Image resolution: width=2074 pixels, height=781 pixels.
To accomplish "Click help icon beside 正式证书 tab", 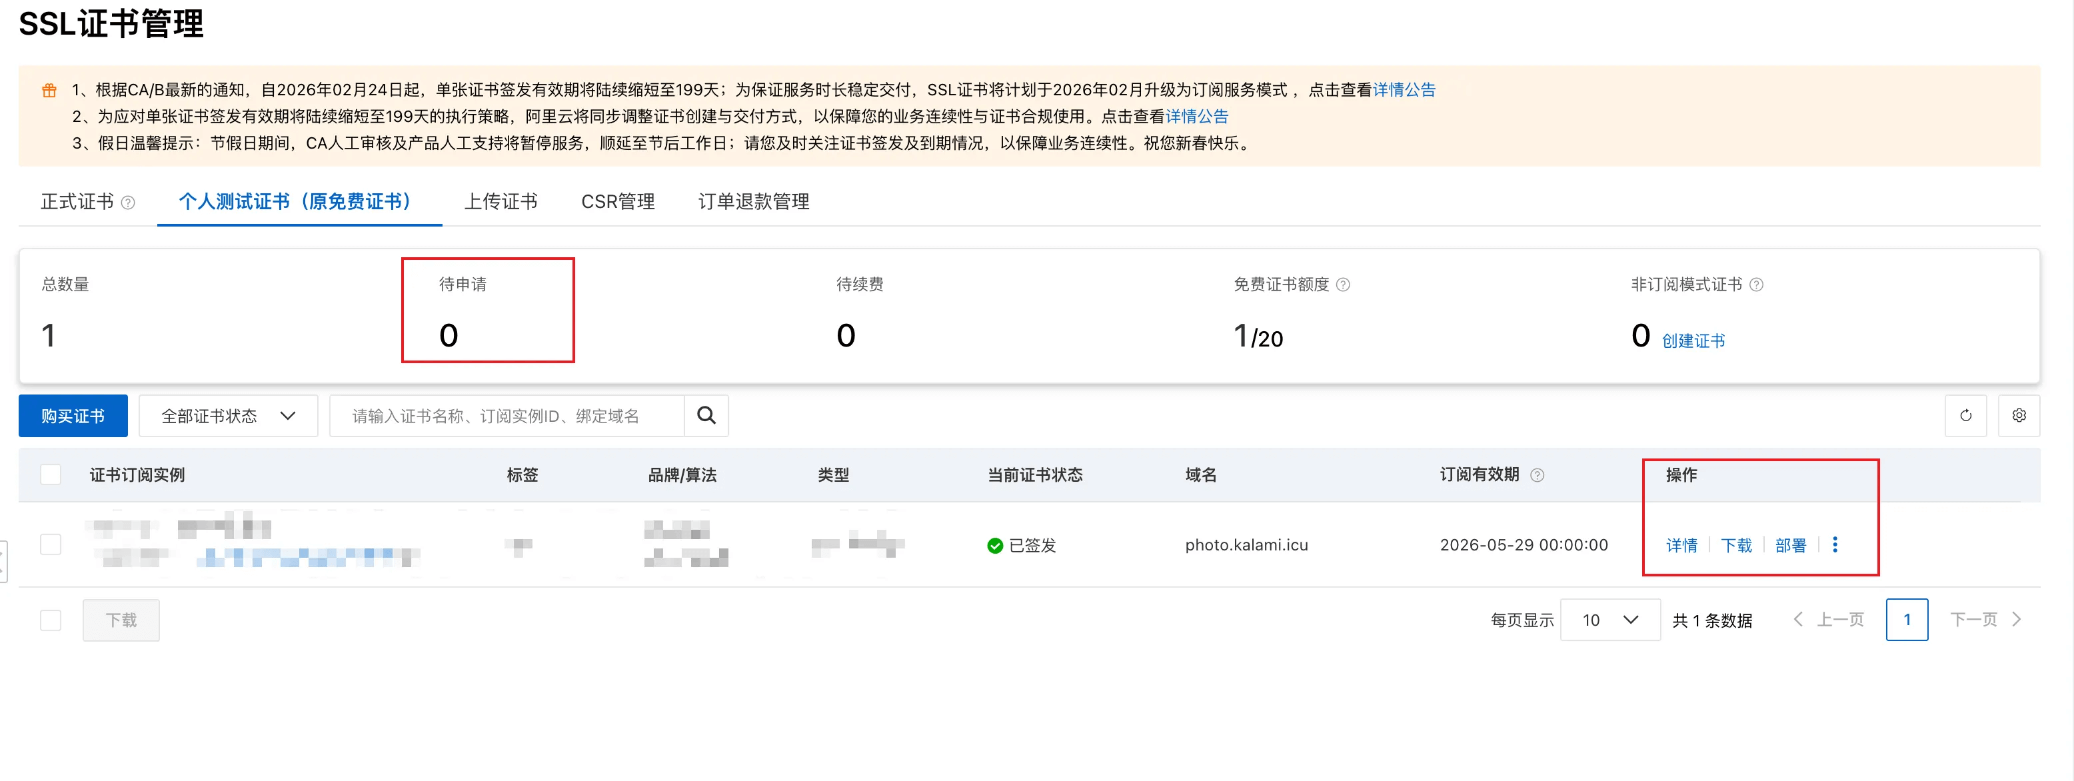I will (x=128, y=202).
